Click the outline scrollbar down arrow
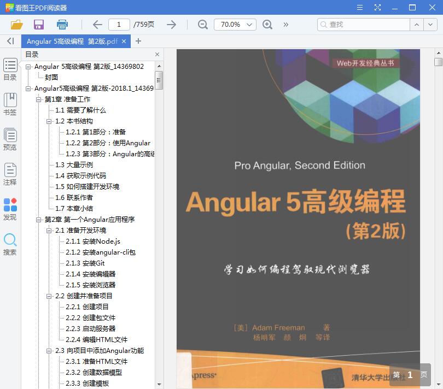443x389 pixels. [x=159, y=384]
